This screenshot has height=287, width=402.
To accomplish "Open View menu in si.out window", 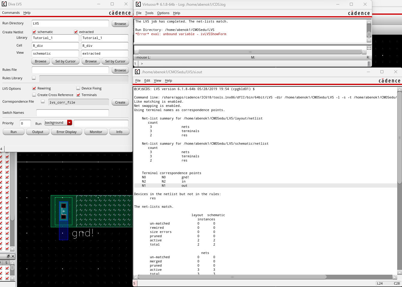I will pos(157,80).
